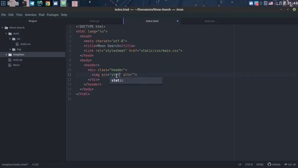This screenshot has width=298, height=168.
Task: Open the Find menu
Action: pos(41,14)
